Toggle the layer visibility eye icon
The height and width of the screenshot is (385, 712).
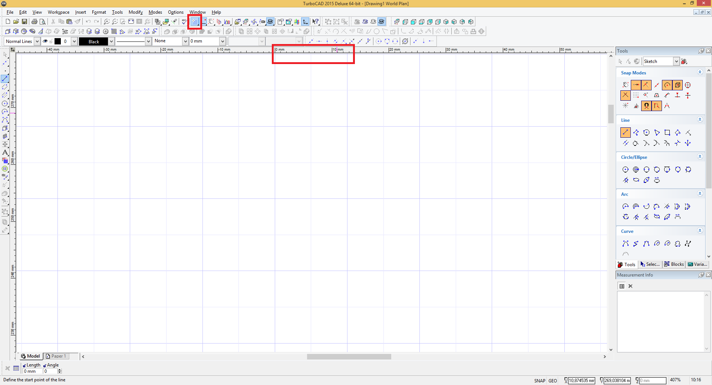[x=45, y=41]
